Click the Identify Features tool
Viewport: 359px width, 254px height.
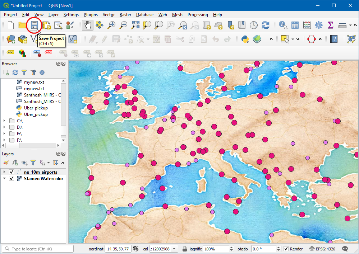pyautogui.click(x=283, y=25)
